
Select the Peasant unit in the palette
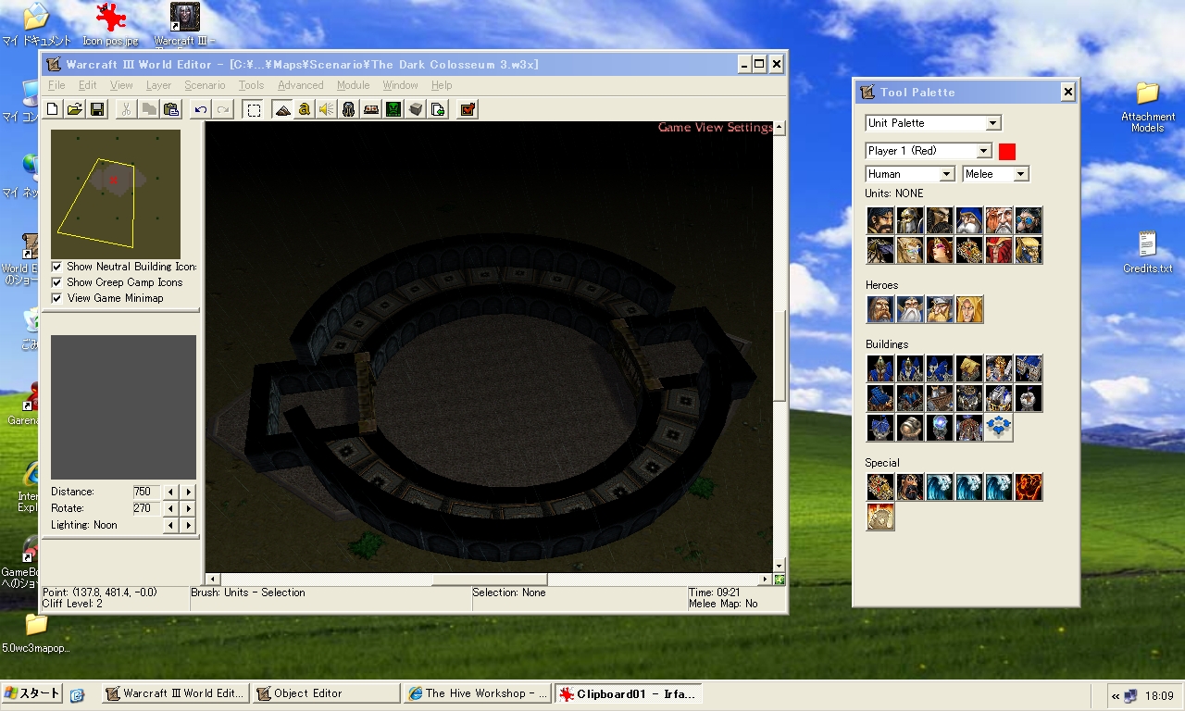(880, 220)
